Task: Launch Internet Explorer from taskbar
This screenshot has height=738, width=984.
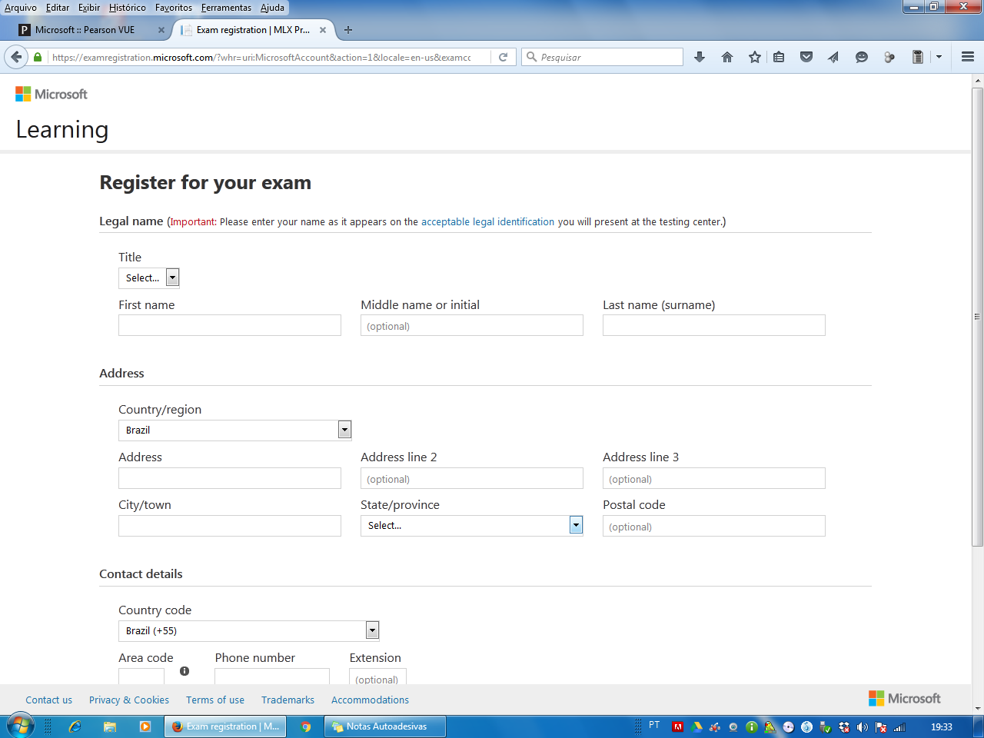Action: tap(75, 726)
